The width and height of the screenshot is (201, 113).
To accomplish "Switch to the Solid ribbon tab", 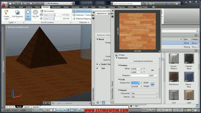I will click(x=21, y=7).
